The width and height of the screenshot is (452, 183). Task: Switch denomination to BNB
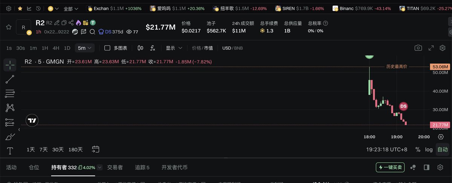pyautogui.click(x=239, y=48)
